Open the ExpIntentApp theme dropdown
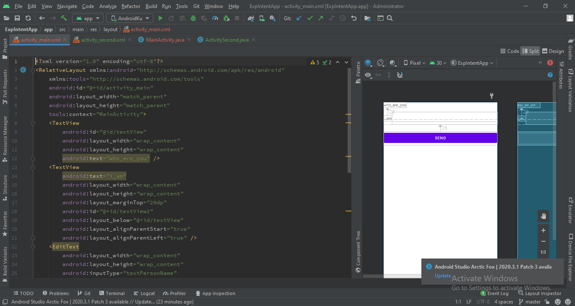575x306 pixels. (472, 62)
